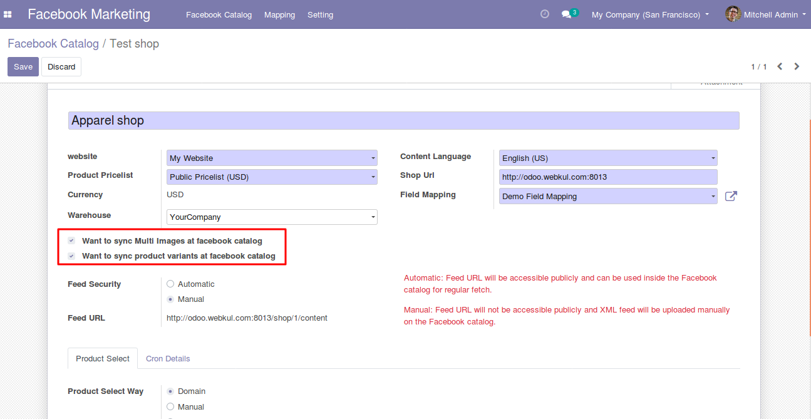
Task: Open Warehouse dropdown
Action: pos(272,217)
